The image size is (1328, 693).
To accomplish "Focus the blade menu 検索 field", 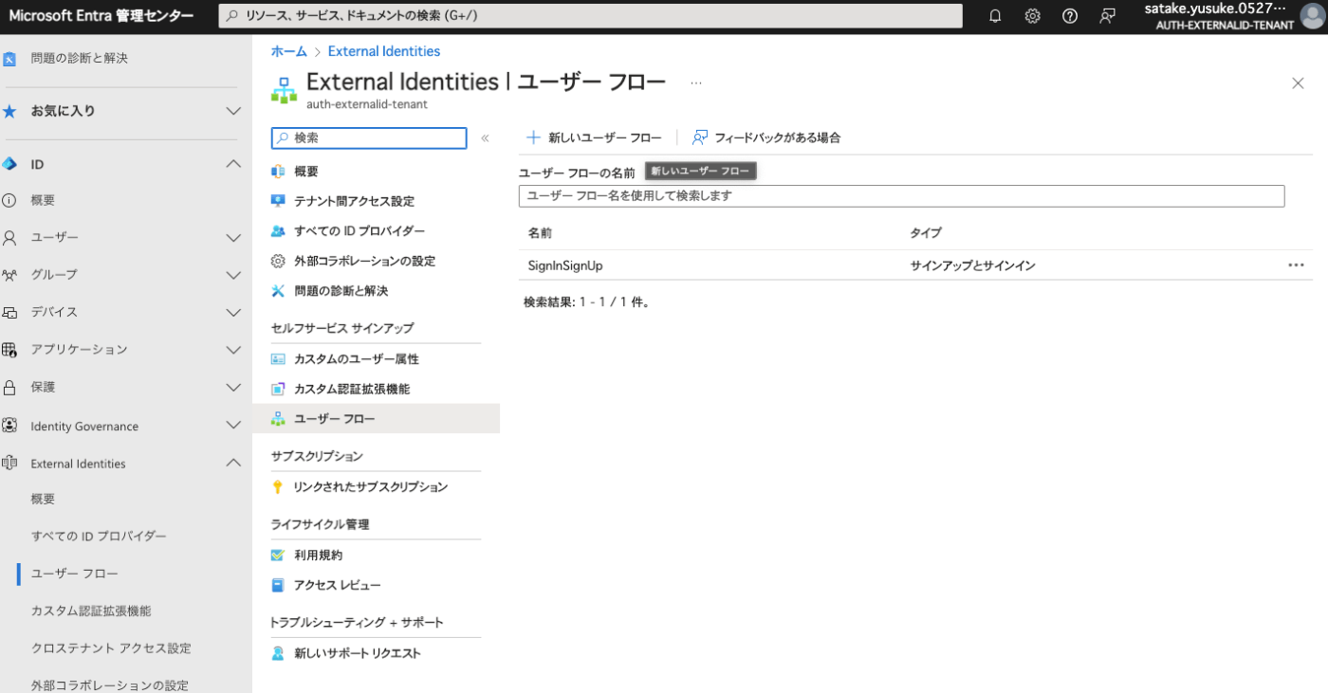I will (x=369, y=138).
